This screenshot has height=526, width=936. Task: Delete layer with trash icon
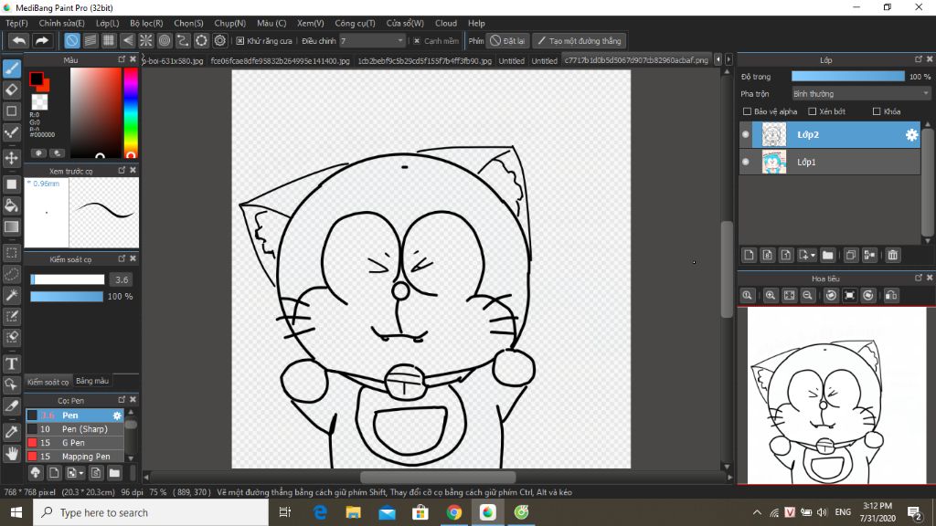coord(892,256)
